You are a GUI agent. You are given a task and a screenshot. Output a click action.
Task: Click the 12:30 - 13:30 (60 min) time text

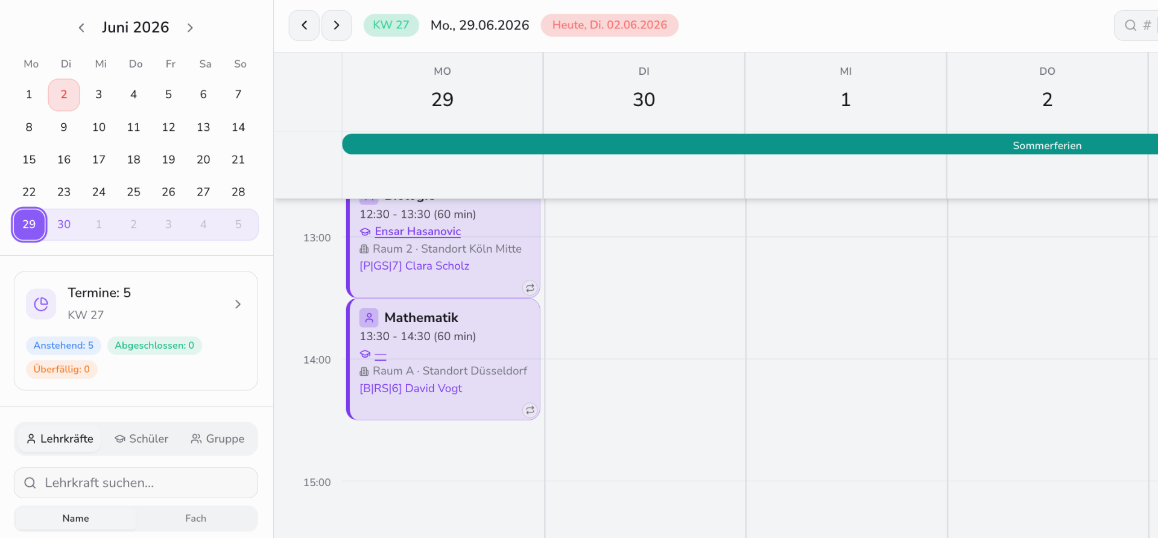(x=418, y=215)
